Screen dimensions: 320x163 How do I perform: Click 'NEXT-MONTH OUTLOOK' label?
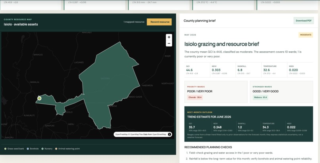point(200,112)
